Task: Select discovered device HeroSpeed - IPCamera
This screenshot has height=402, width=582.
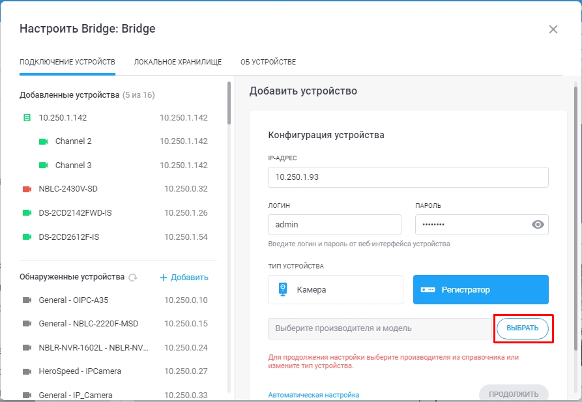Action: click(115, 371)
